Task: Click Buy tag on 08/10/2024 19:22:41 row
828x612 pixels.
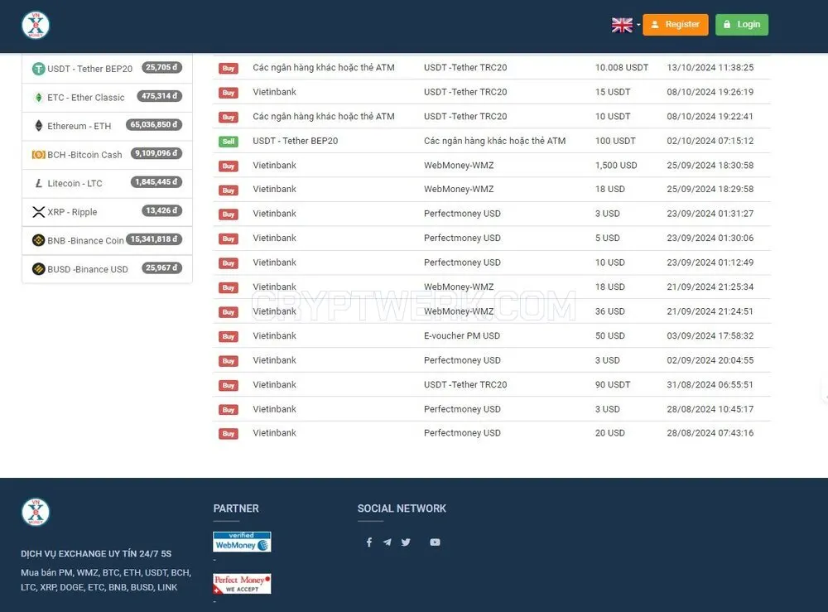Action: click(229, 117)
